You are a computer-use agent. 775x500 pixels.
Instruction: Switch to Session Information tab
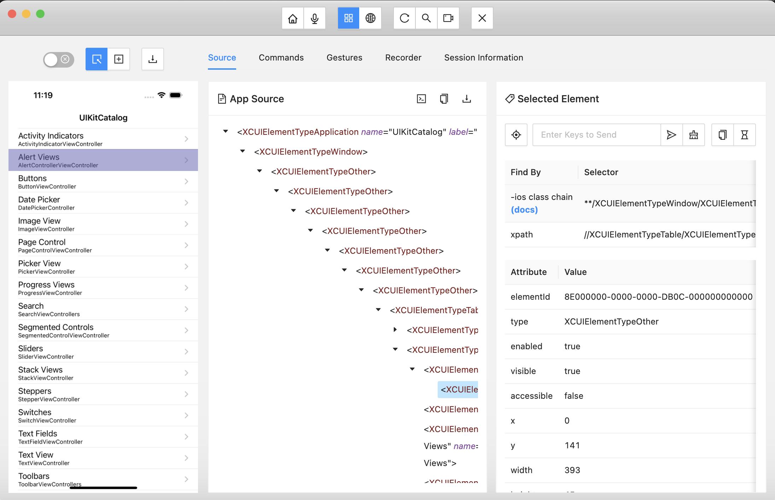(483, 58)
